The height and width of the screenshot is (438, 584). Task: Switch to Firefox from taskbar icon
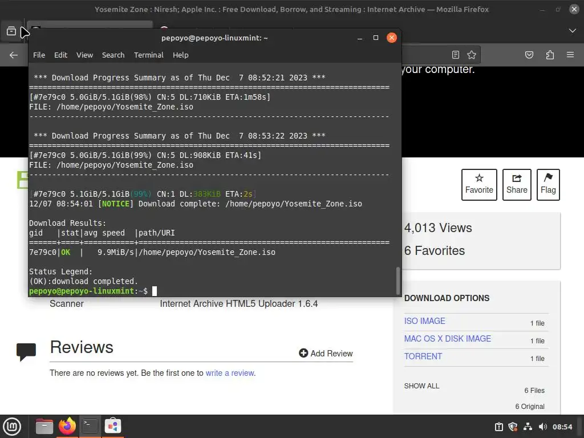(x=67, y=427)
